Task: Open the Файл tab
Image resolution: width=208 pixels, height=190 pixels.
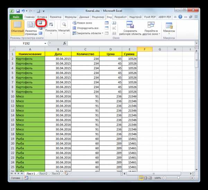Action: 16,17
